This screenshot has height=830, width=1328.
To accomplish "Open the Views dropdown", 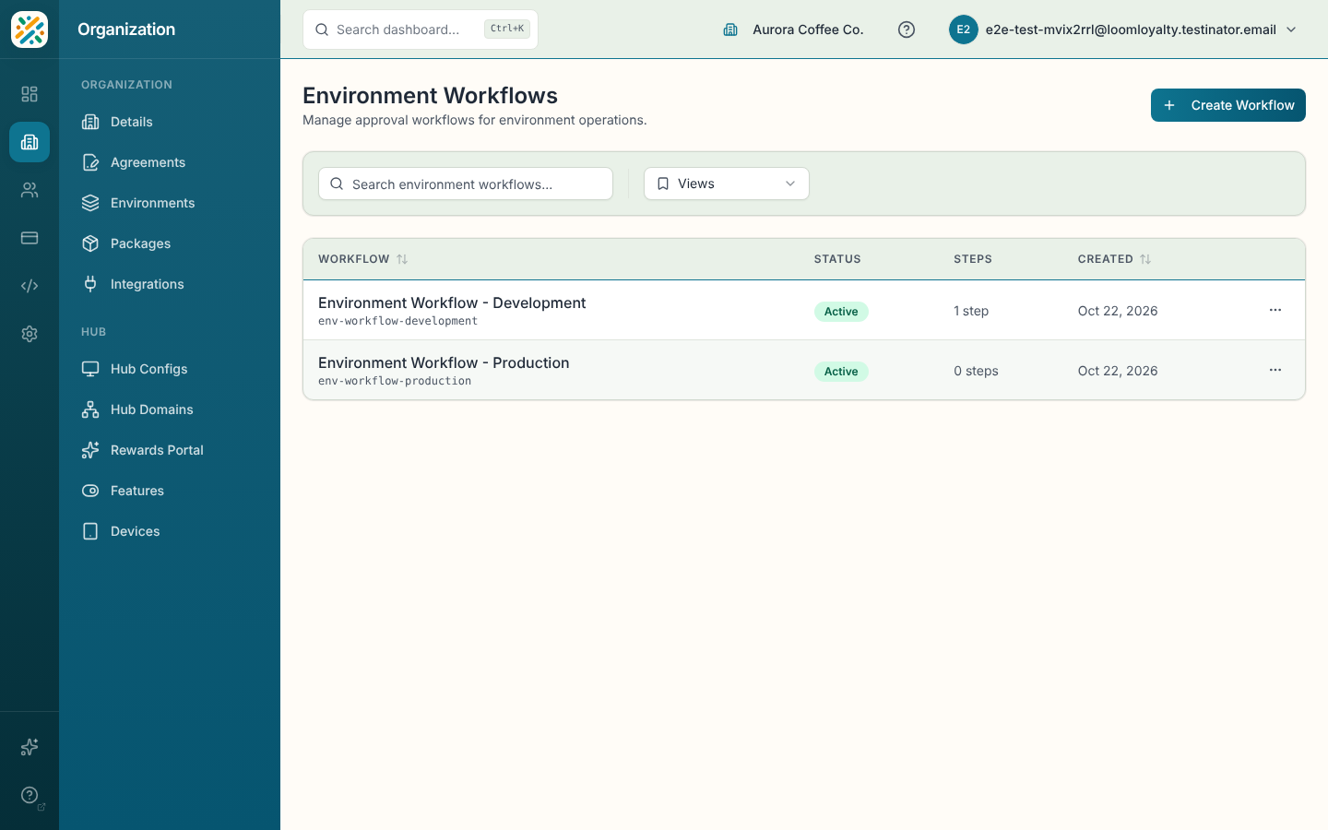I will pyautogui.click(x=727, y=184).
